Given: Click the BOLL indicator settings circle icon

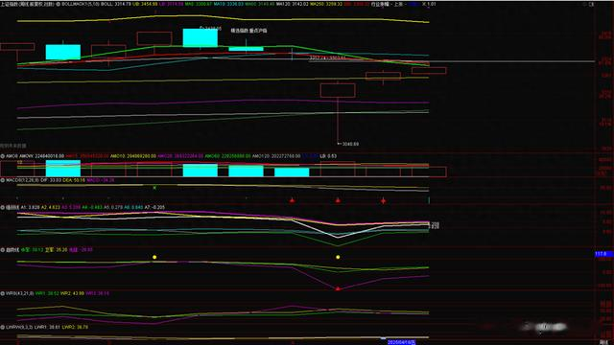Looking at the screenshot, I should coord(59,4).
